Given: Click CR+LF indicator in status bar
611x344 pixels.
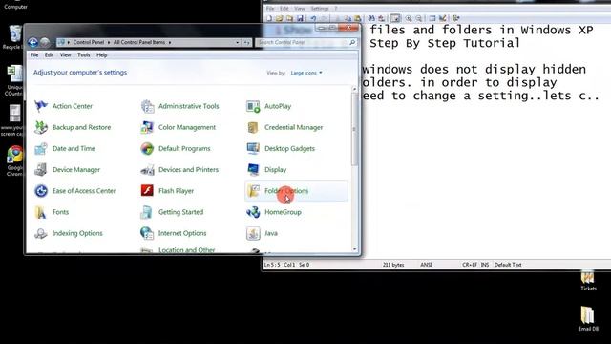Looking at the screenshot, I should [470, 265].
